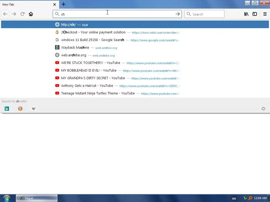Search for ch with Bing icon
The height and width of the screenshot is (202, 270).
point(7,109)
